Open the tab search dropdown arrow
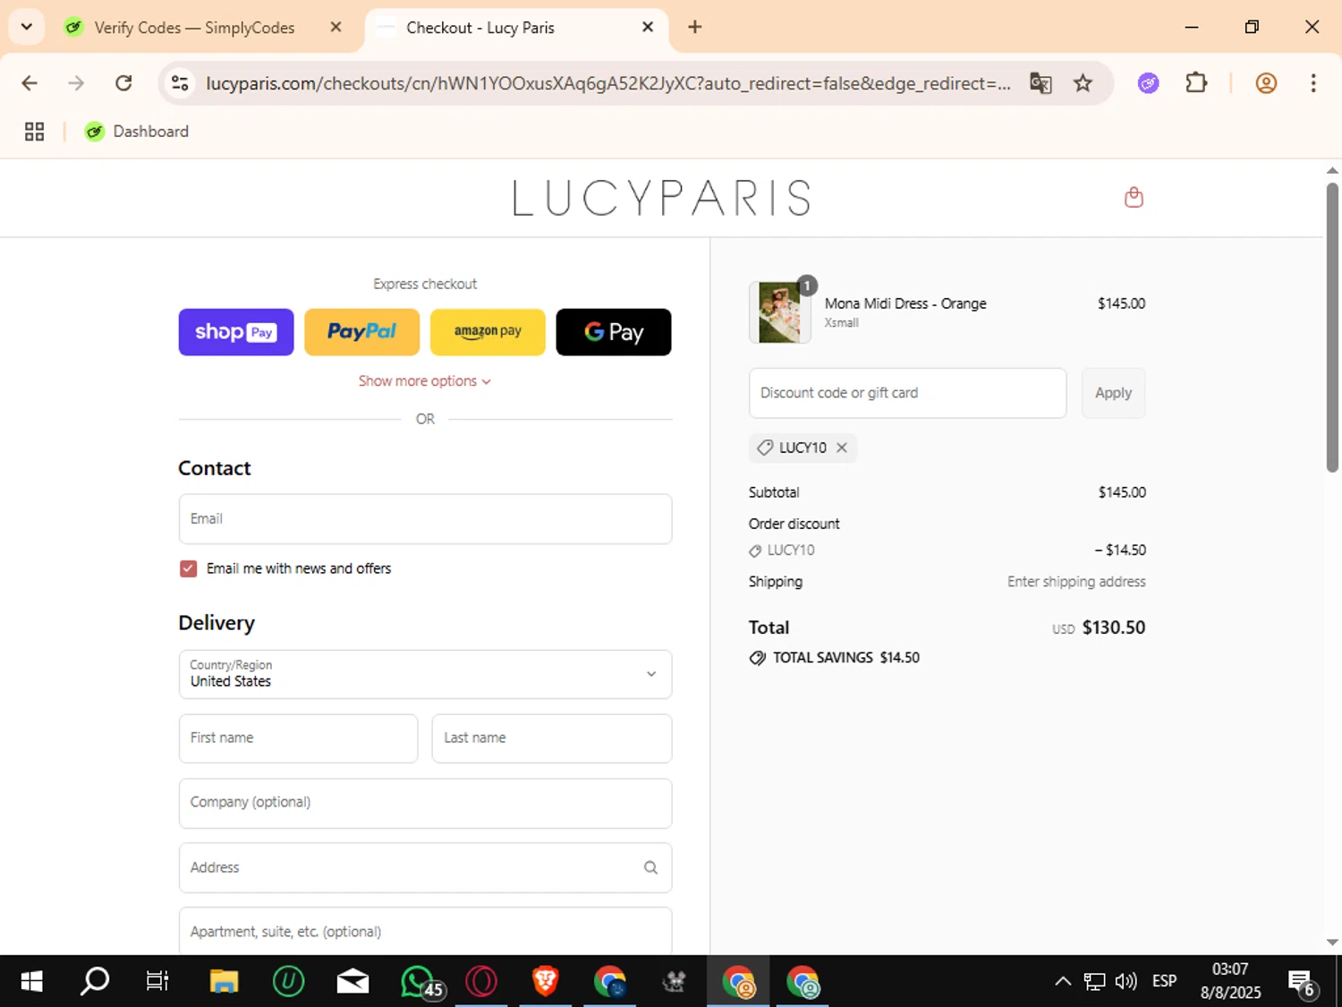This screenshot has width=1342, height=1007. click(27, 27)
